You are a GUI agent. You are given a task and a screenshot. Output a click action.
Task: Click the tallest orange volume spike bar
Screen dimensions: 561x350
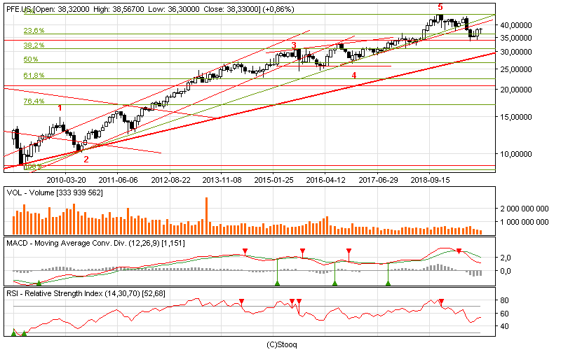pos(206,216)
